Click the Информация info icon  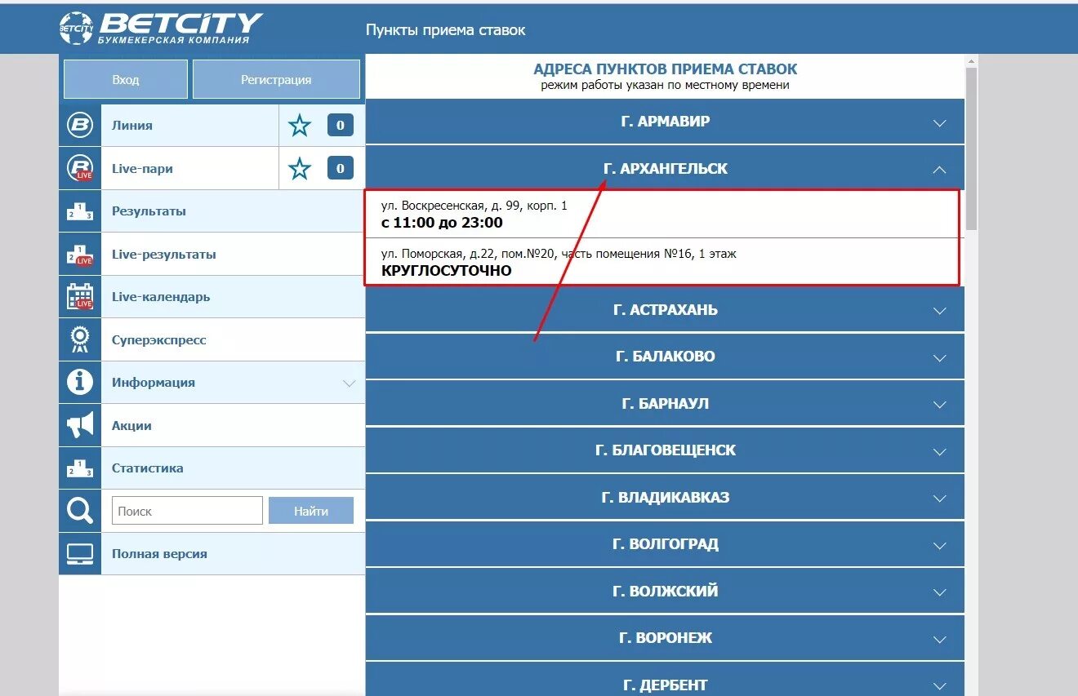point(80,383)
